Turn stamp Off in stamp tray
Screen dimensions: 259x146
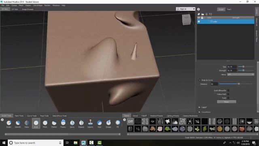(130, 121)
